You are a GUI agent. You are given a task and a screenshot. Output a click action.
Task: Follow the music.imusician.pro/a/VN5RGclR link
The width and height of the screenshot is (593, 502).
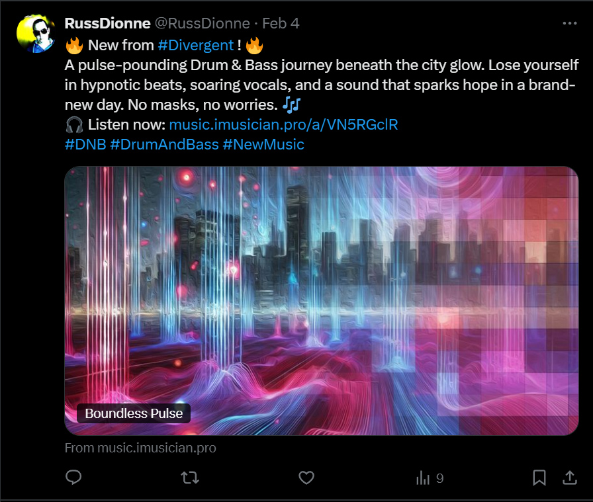(x=283, y=124)
